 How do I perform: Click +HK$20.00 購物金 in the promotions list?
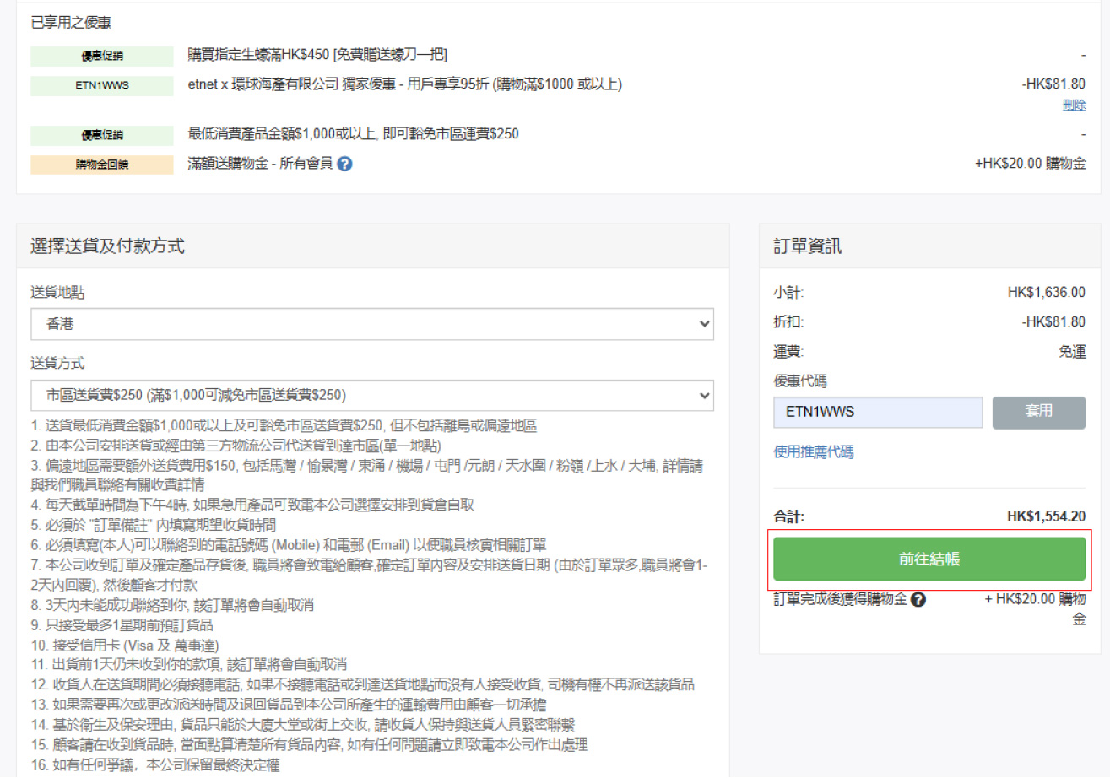[x=1030, y=164]
